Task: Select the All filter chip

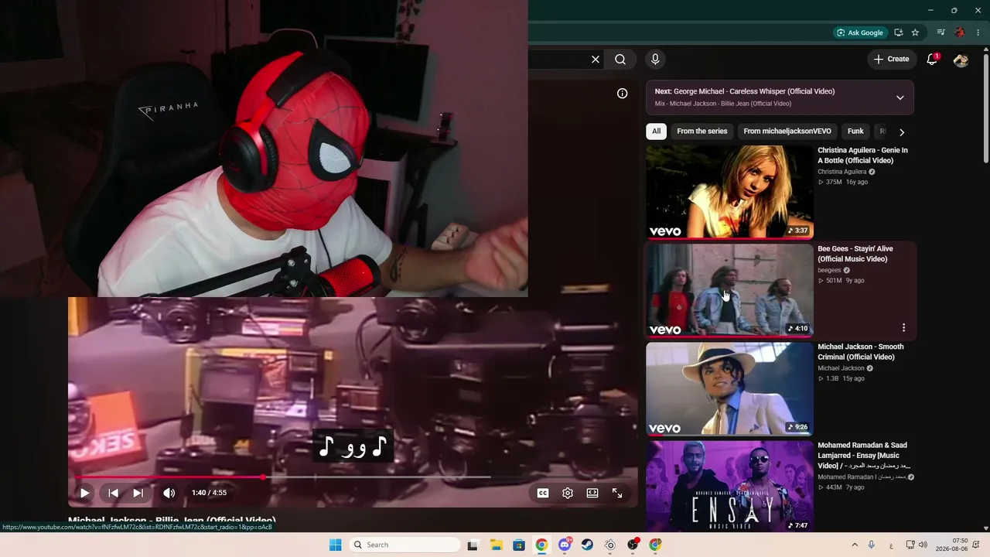Action: [656, 131]
